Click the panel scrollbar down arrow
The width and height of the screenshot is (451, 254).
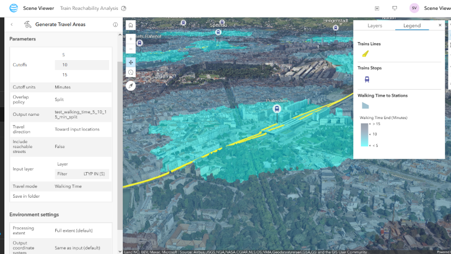point(120,251)
